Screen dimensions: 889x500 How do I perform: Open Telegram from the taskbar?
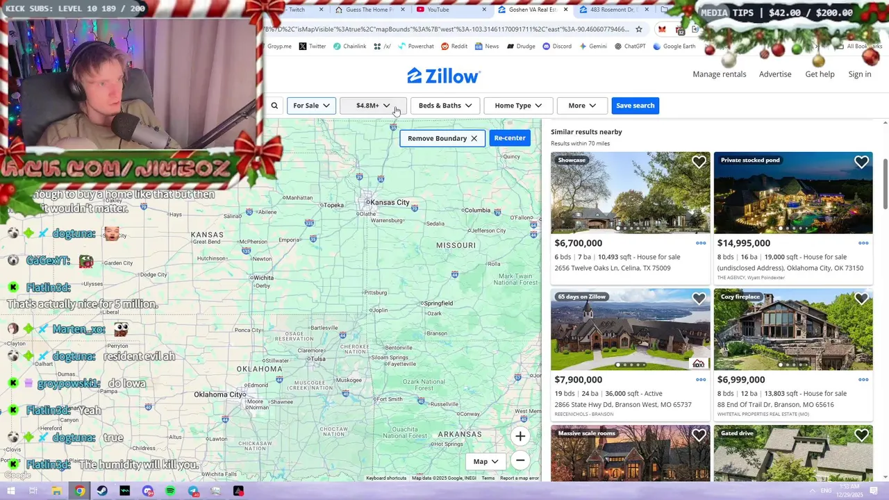click(x=193, y=491)
